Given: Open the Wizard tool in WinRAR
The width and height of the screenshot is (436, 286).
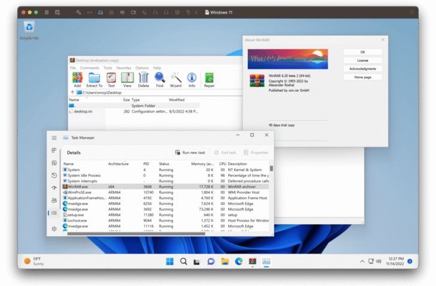Looking at the screenshot, I should 175,80.
